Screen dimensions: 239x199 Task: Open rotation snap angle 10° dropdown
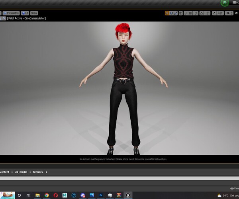pyautogui.click(x=207, y=13)
